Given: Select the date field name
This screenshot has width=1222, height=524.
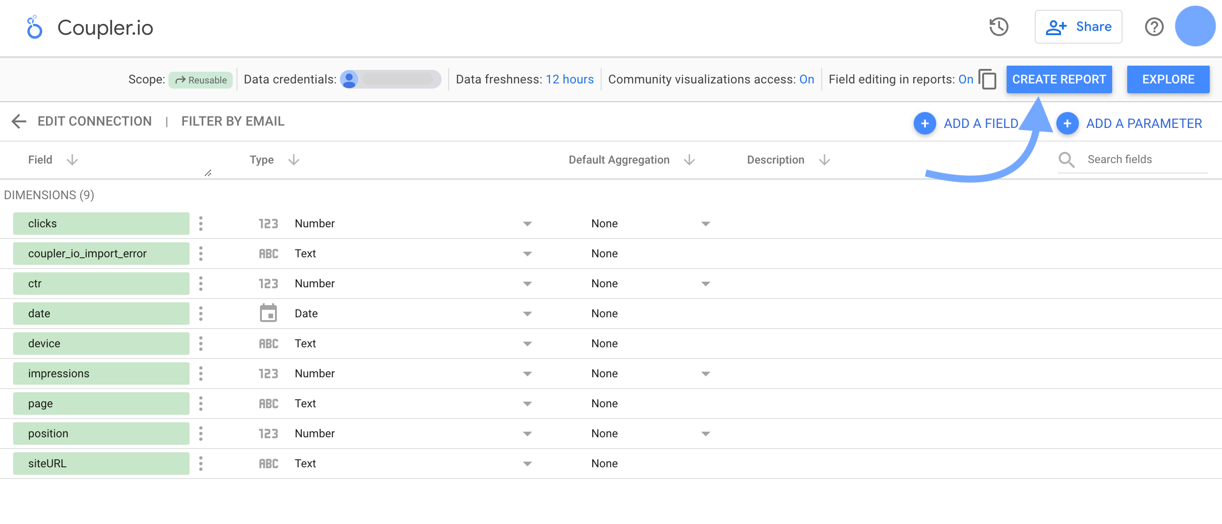Looking at the screenshot, I should pos(101,314).
